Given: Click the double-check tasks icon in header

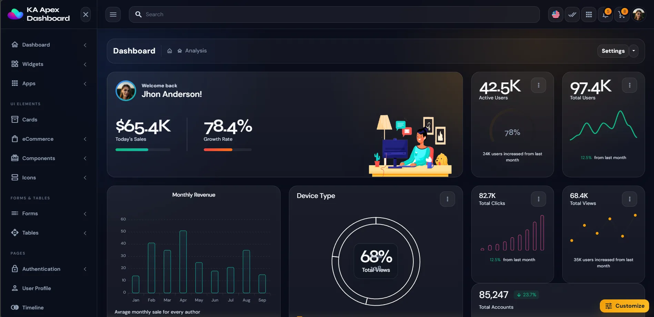Looking at the screenshot, I should pos(572,14).
